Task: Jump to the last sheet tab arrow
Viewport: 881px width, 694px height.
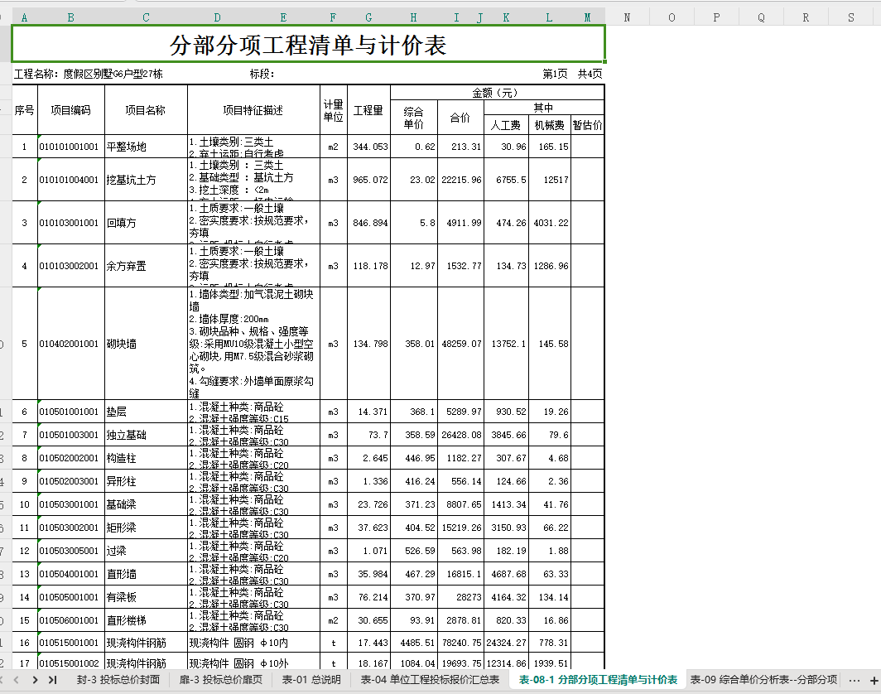Action: point(53,680)
